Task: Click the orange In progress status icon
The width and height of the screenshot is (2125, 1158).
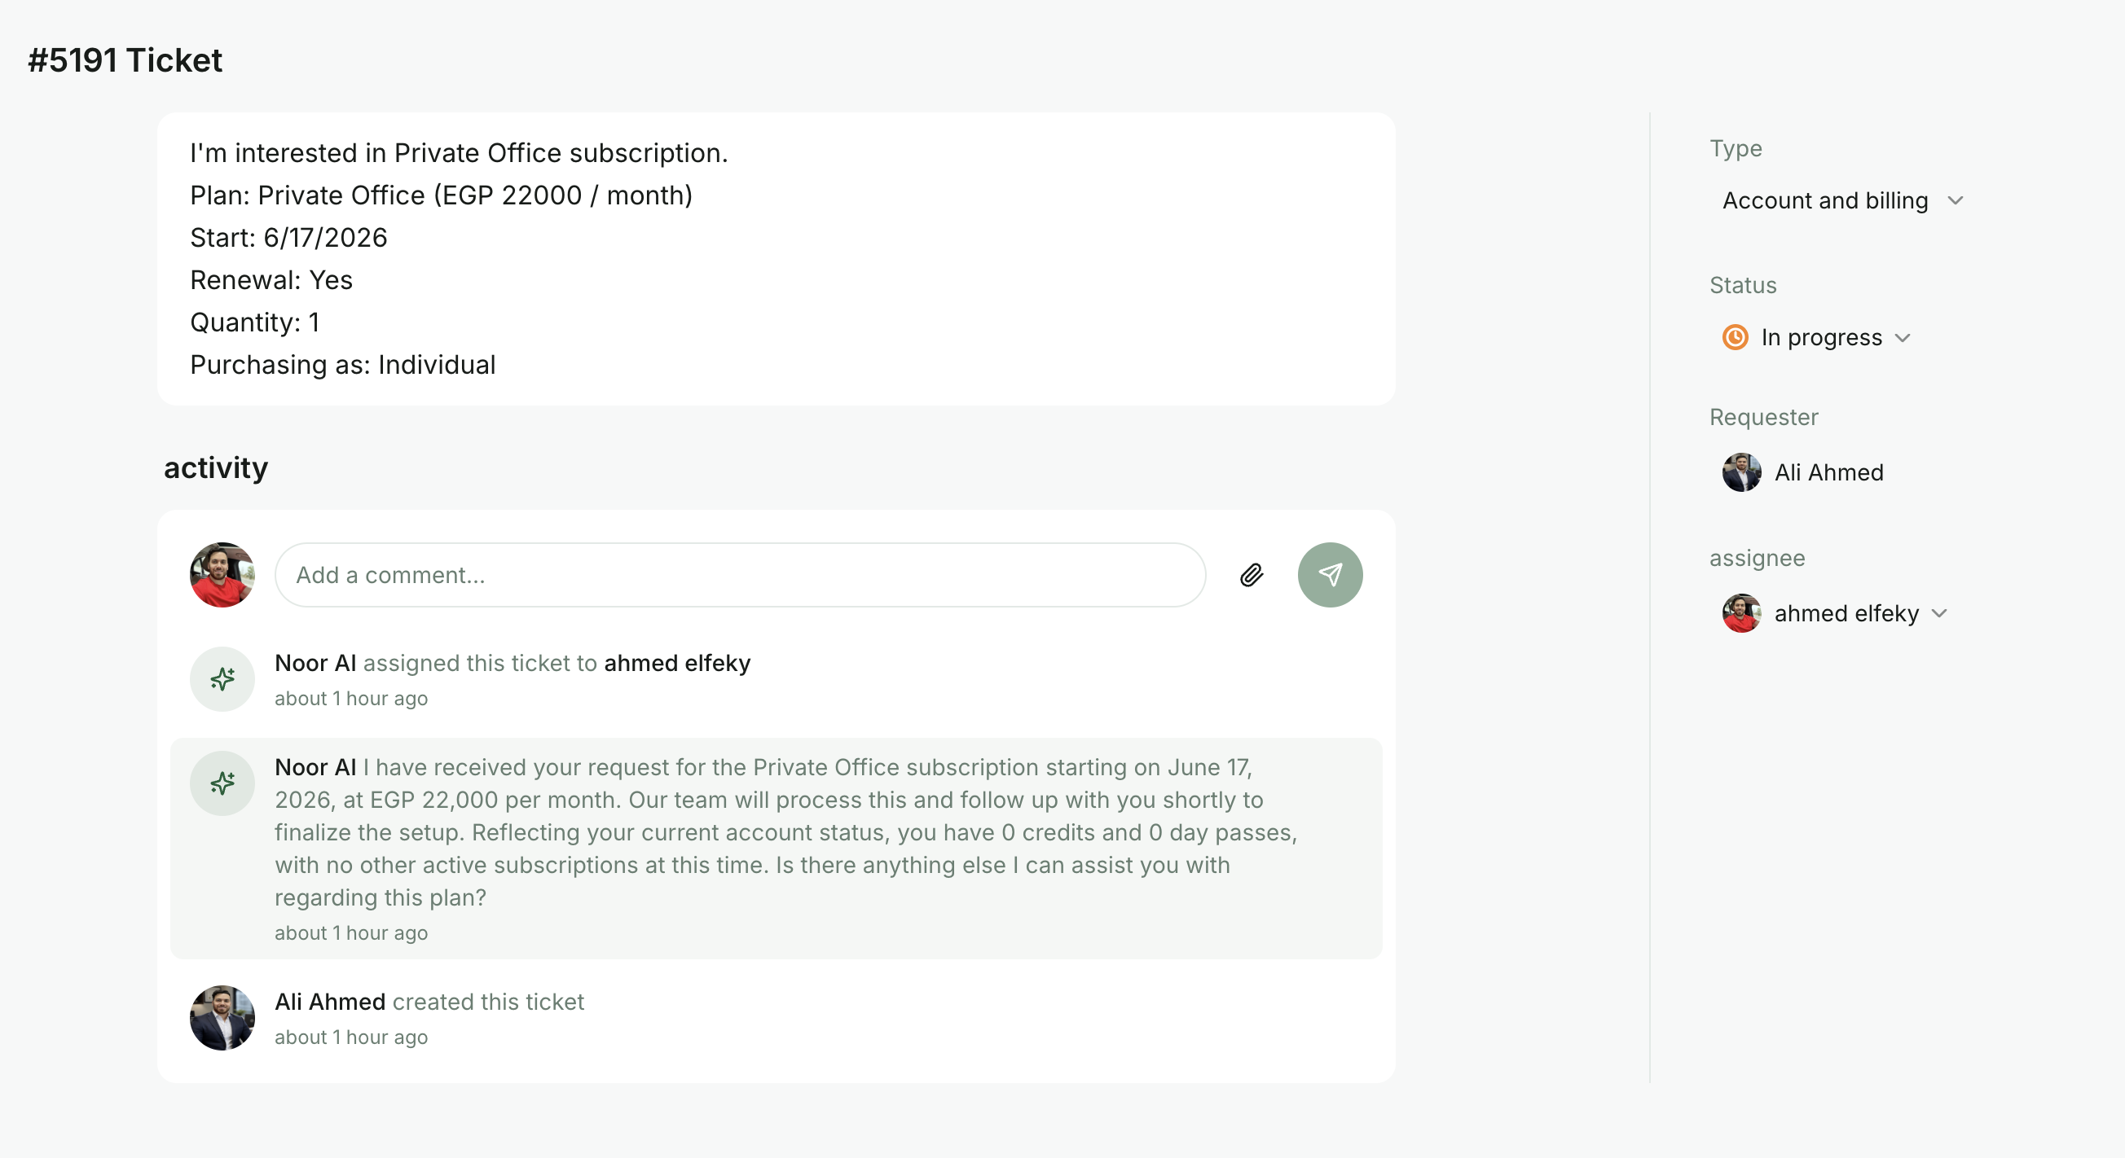Action: pos(1735,337)
